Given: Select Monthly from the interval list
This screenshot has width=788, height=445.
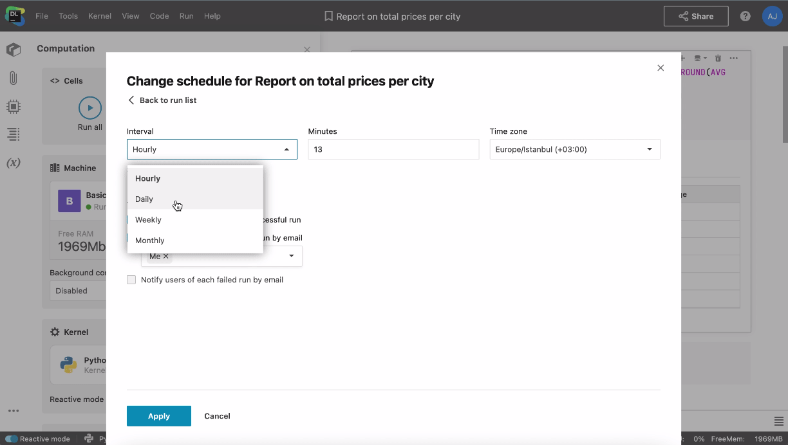Looking at the screenshot, I should click(x=195, y=240).
